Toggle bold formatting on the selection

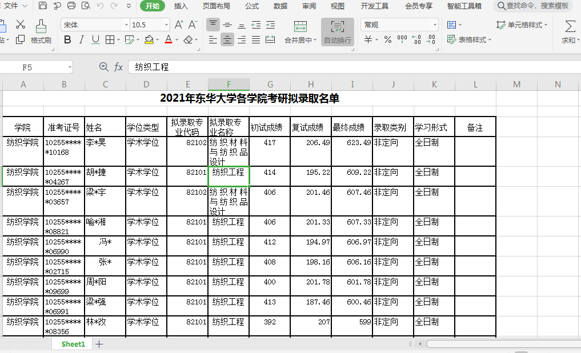click(x=67, y=39)
